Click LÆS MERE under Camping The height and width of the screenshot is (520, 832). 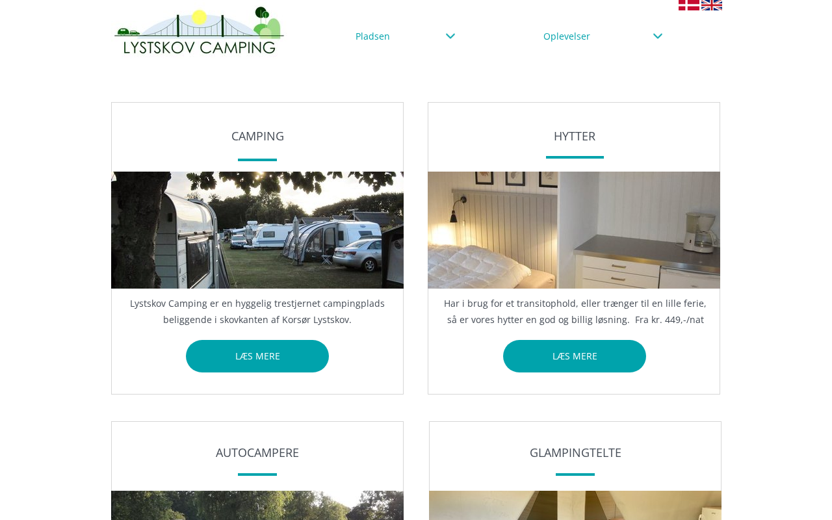coord(257,356)
